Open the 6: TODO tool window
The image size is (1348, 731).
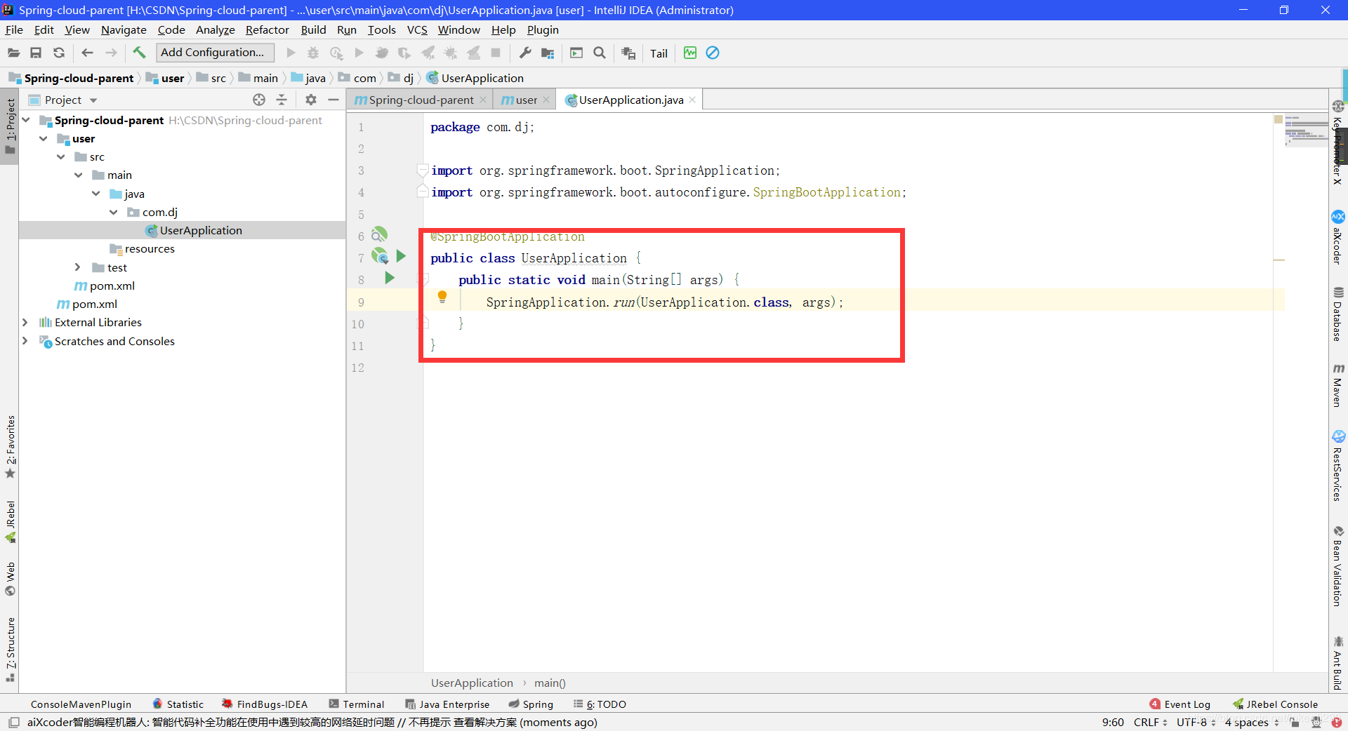click(600, 704)
